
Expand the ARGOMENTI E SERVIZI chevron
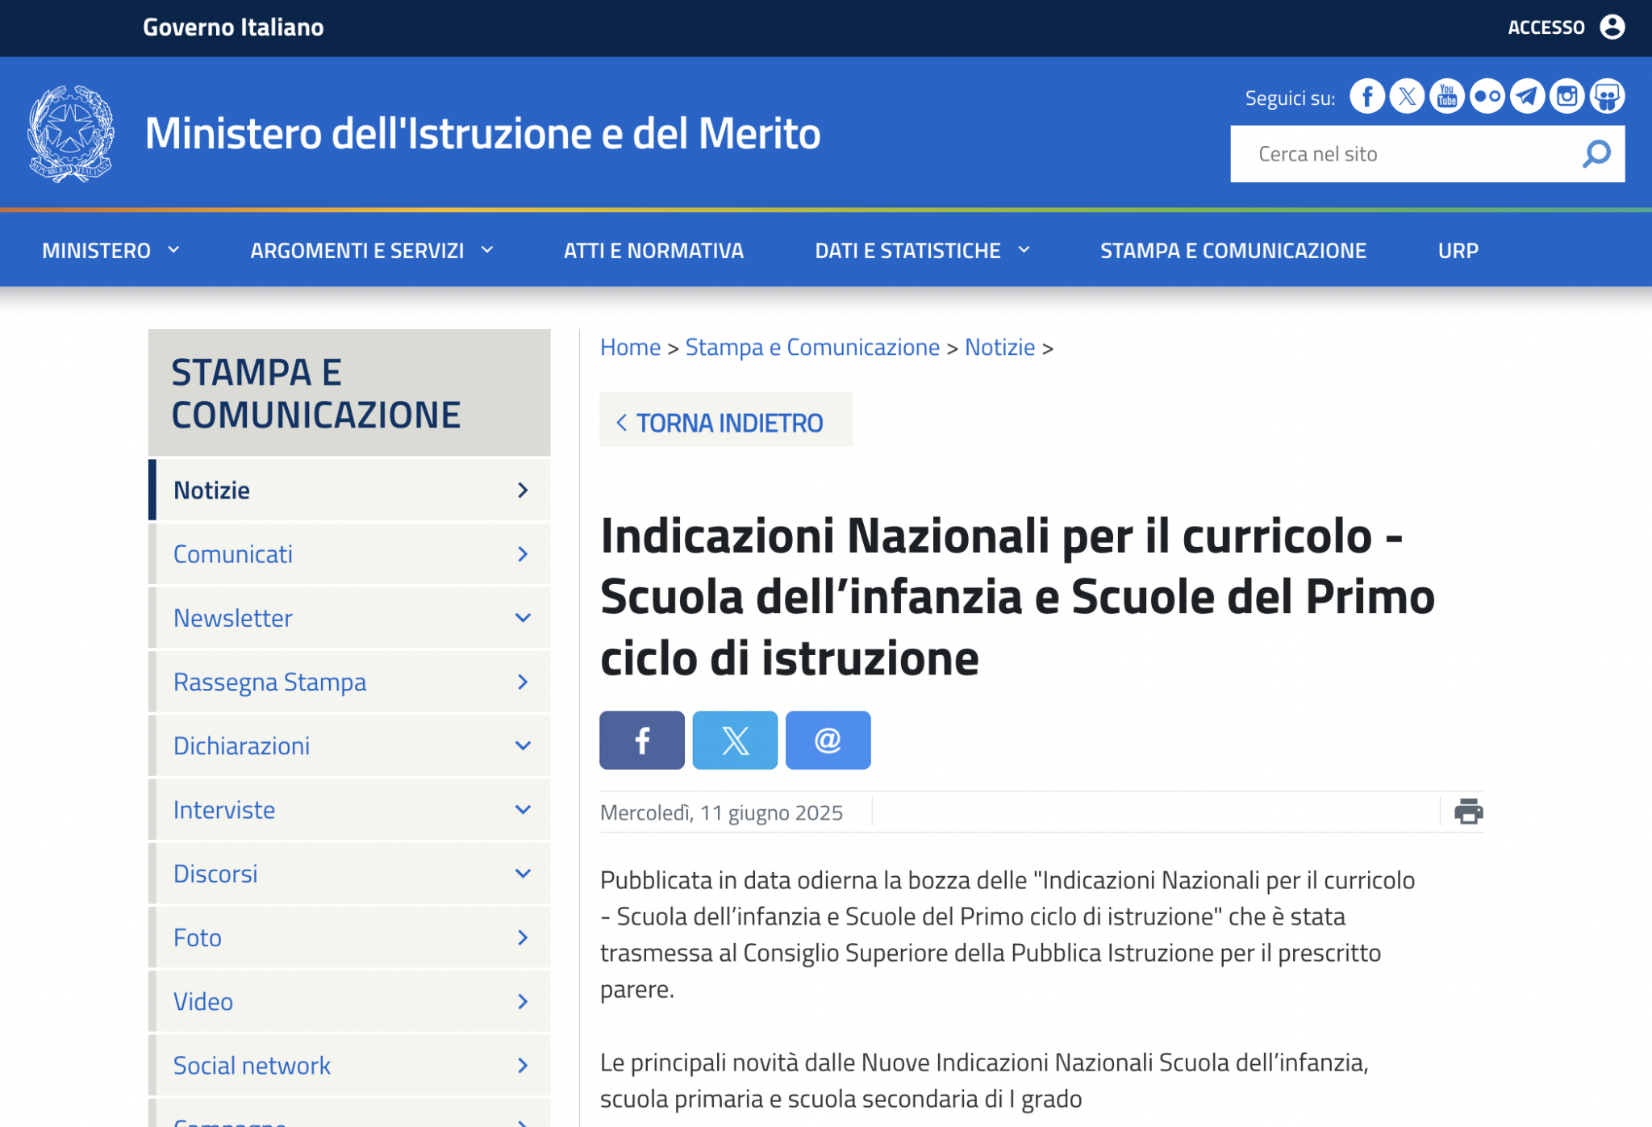487,250
